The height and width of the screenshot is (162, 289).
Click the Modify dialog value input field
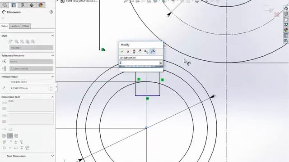tap(140, 63)
